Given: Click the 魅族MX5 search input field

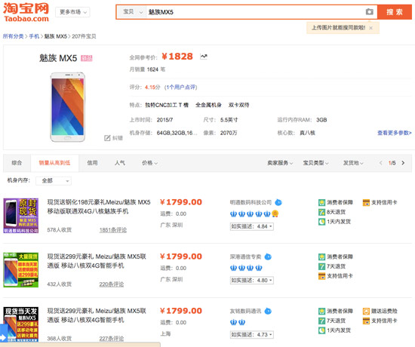Looking at the screenshot, I should 255,12.
